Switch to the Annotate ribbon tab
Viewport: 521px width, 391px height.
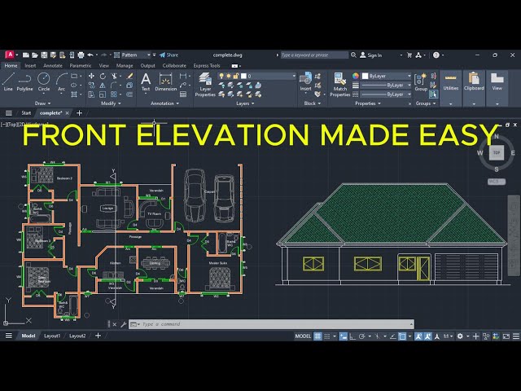(53, 65)
